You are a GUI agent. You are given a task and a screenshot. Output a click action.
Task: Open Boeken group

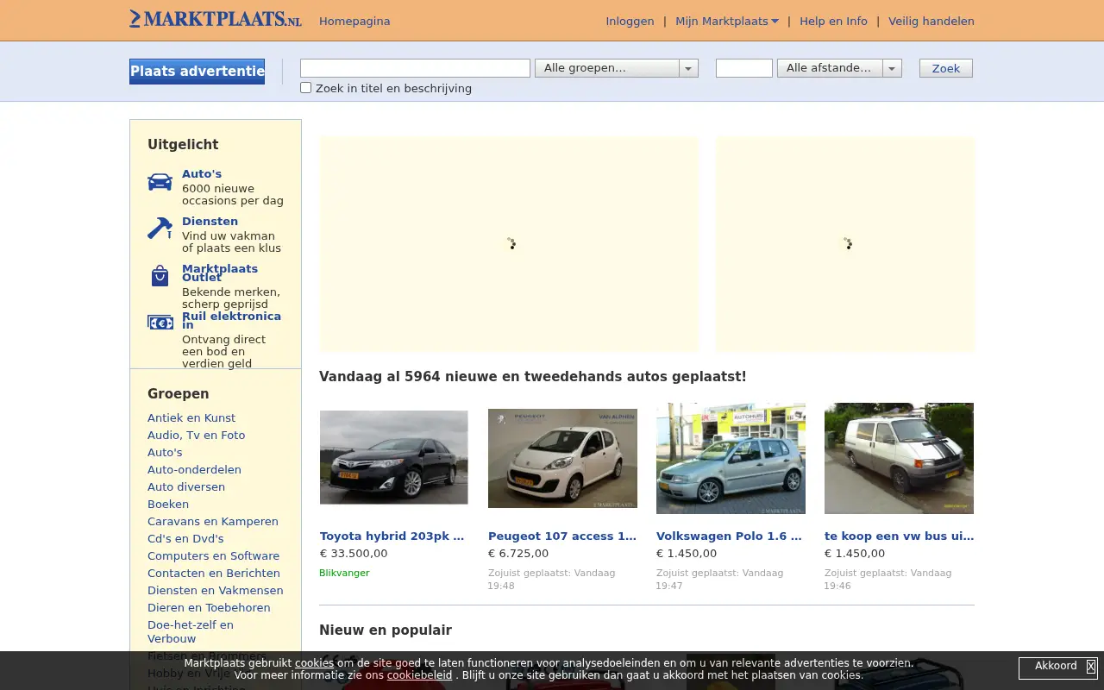tap(168, 504)
